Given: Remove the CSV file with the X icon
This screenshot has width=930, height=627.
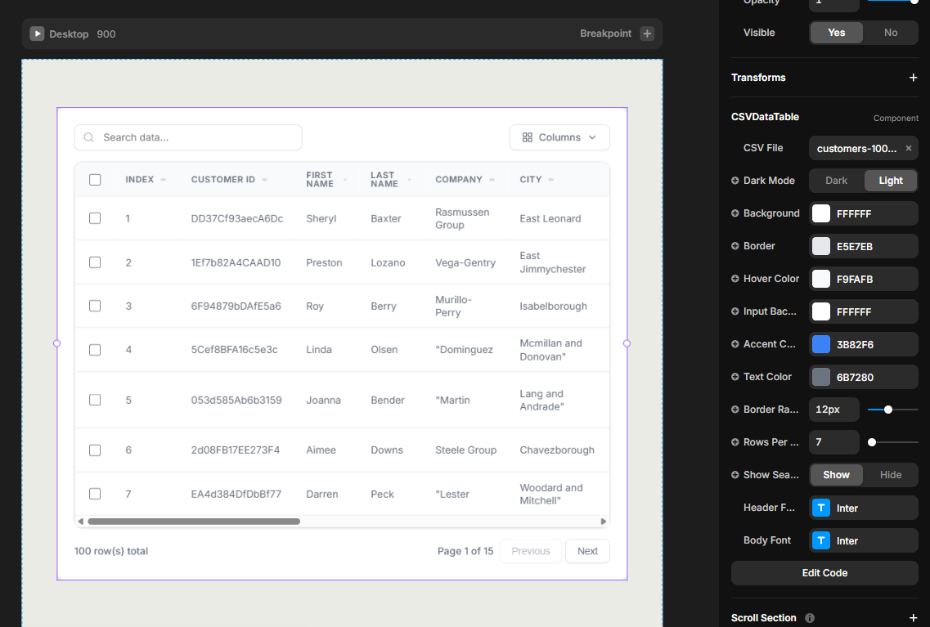Looking at the screenshot, I should pyautogui.click(x=908, y=148).
